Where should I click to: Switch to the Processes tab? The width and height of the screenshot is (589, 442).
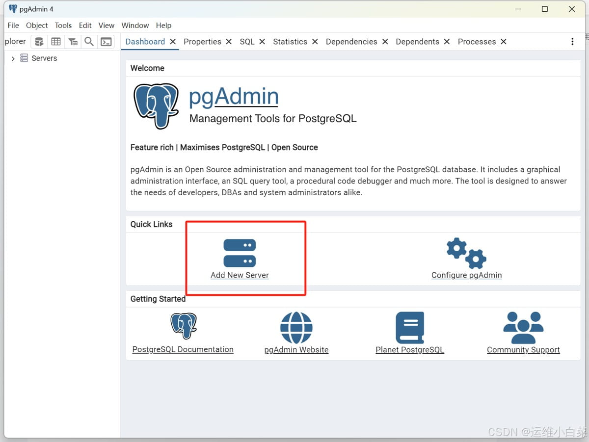point(477,42)
